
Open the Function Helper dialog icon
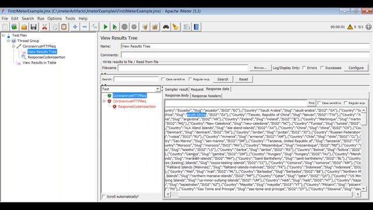[x=186, y=27]
